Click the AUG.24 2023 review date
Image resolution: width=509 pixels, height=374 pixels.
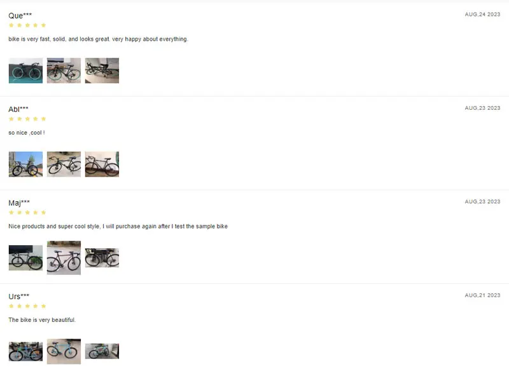click(482, 14)
